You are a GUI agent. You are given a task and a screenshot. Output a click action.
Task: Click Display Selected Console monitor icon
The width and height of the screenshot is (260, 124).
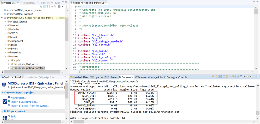[x=241, y=76]
